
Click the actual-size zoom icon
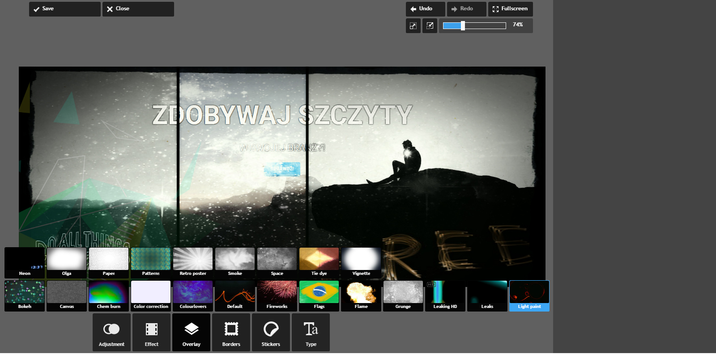click(430, 25)
